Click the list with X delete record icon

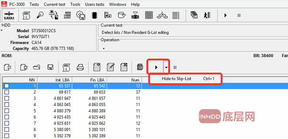[x=124, y=67]
